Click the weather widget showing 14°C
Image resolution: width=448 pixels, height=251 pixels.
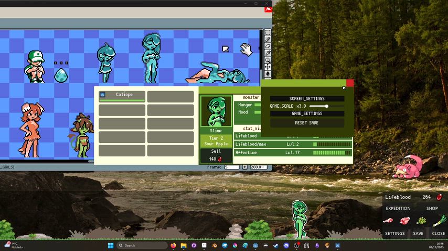(14, 245)
